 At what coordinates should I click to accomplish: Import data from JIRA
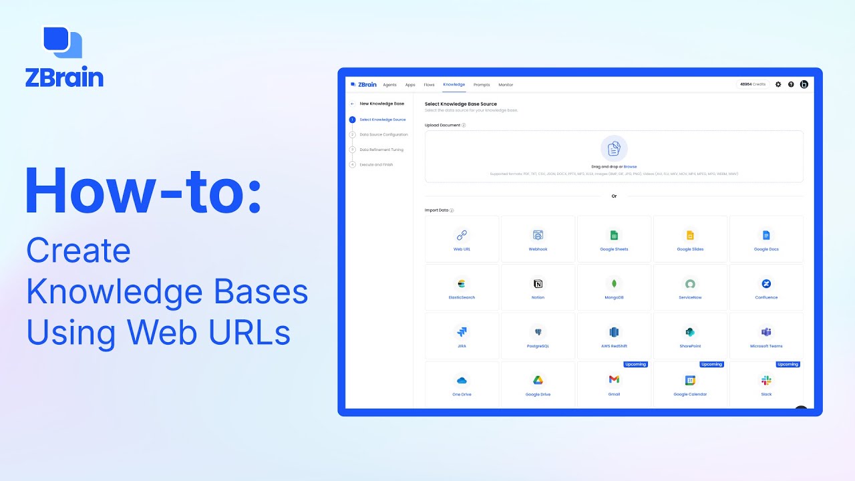(x=462, y=335)
